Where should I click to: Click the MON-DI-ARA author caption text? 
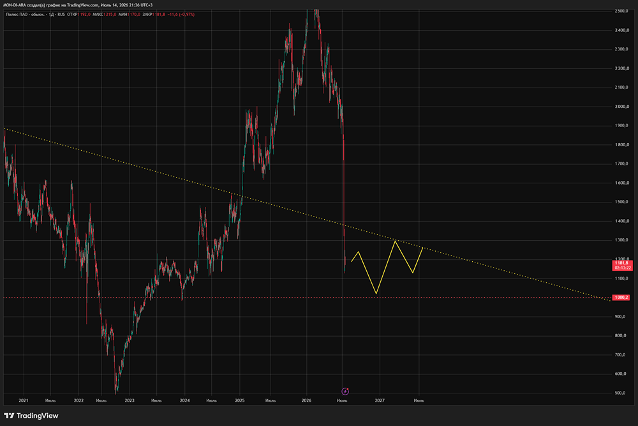pos(78,5)
